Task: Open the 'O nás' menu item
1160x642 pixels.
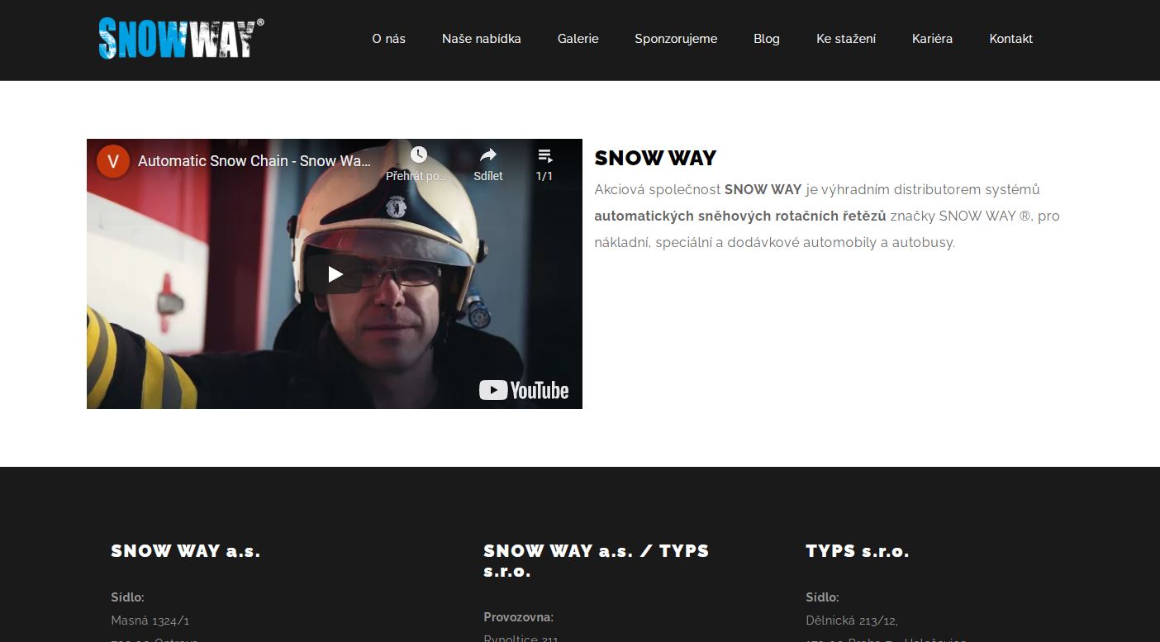Action: click(x=388, y=39)
